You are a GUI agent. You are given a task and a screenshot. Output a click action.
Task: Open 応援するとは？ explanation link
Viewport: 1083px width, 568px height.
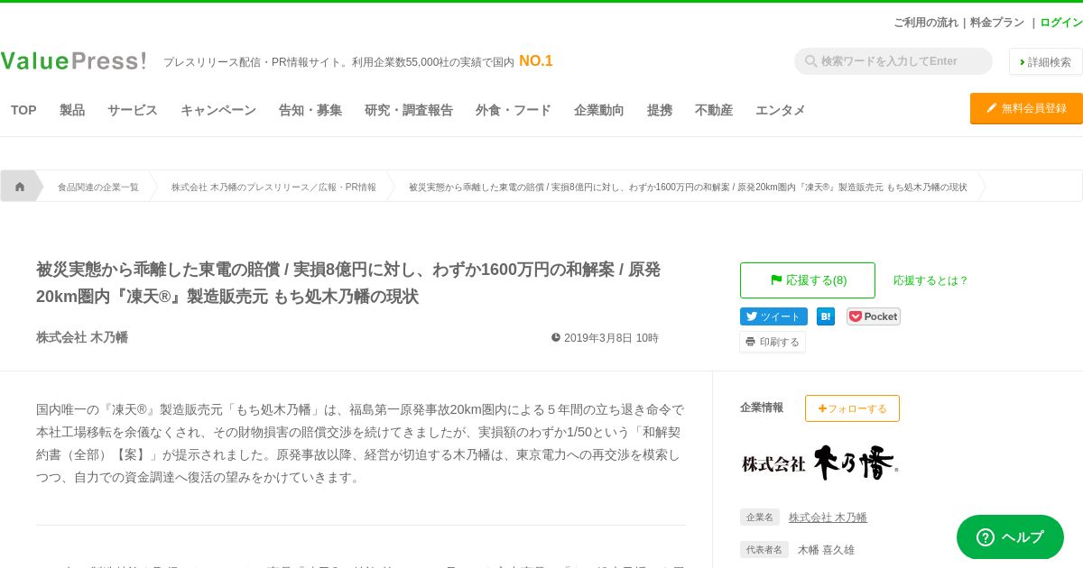(x=930, y=280)
